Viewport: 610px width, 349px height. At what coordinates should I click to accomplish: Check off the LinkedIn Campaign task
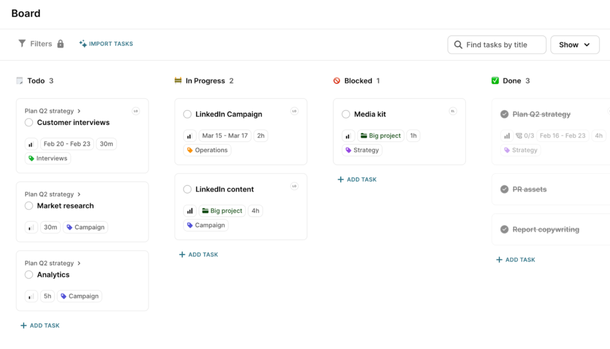click(187, 114)
